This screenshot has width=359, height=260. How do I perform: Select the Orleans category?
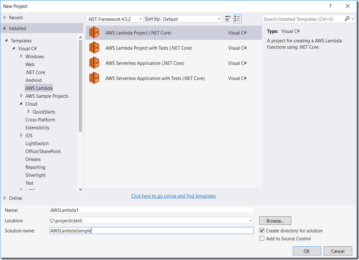point(33,159)
